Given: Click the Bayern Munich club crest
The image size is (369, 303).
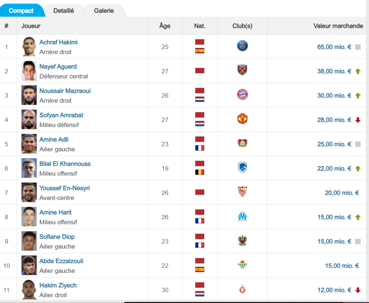Looking at the screenshot, I should pyautogui.click(x=242, y=95).
